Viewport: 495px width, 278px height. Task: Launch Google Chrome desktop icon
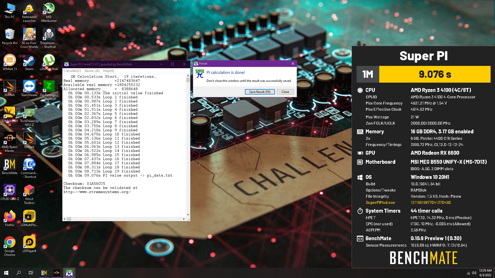pos(10,246)
